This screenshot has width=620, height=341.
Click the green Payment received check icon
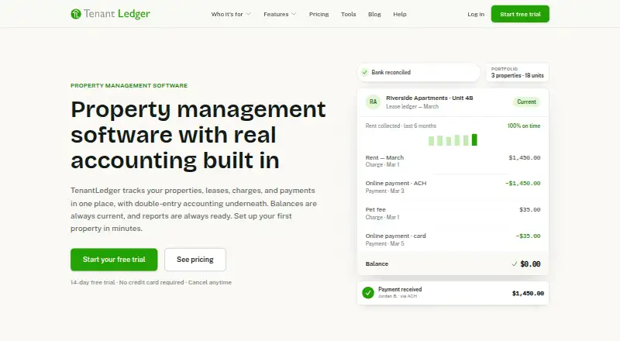click(x=368, y=293)
